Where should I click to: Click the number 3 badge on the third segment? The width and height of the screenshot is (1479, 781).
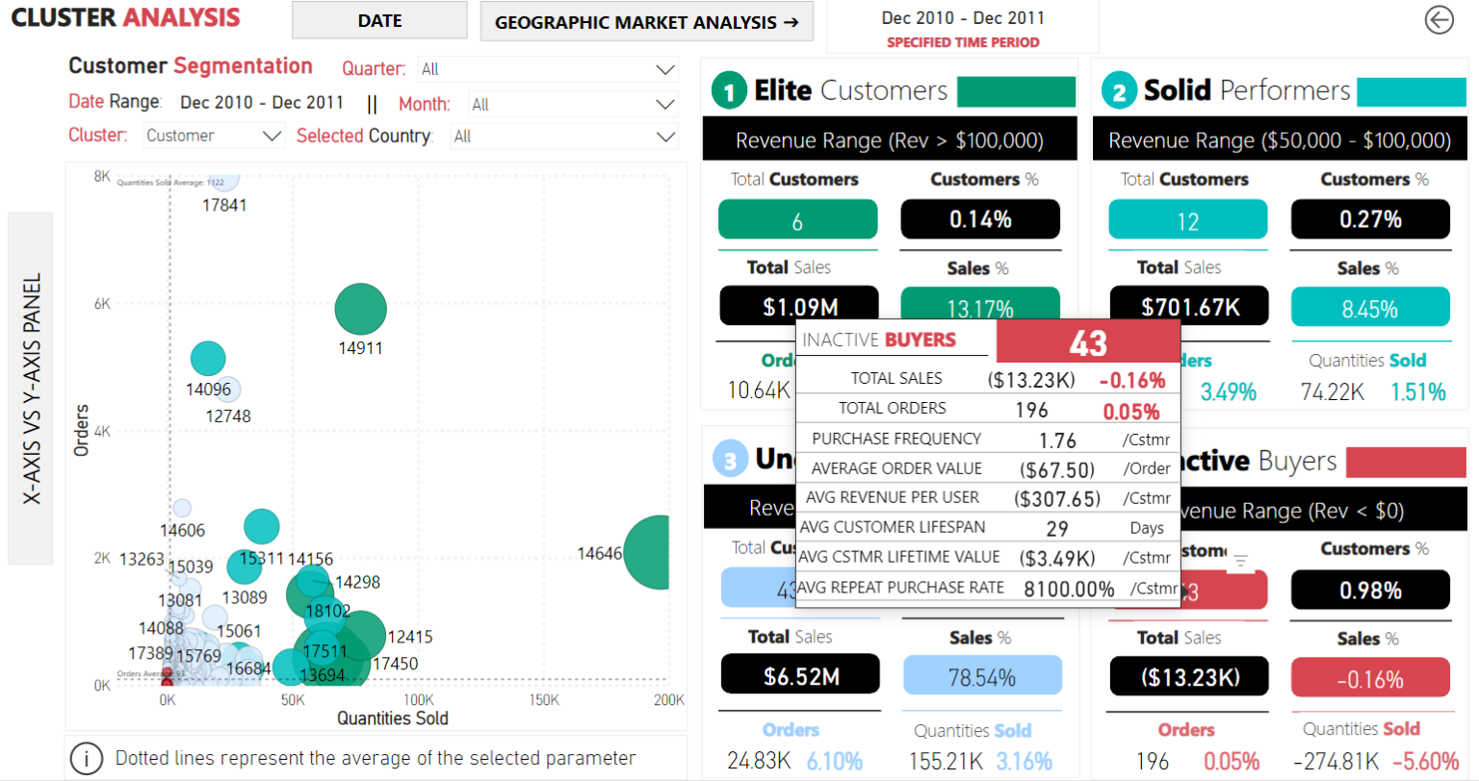[730, 460]
